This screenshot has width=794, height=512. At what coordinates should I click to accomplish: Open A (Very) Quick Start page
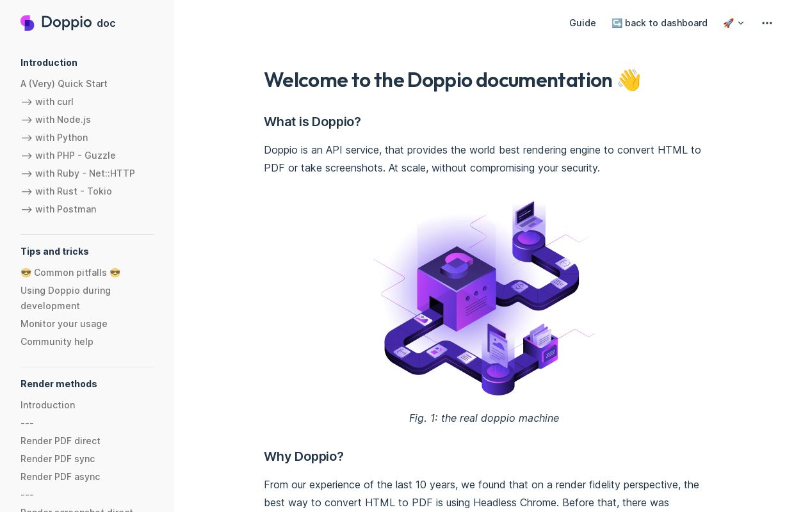coord(64,84)
